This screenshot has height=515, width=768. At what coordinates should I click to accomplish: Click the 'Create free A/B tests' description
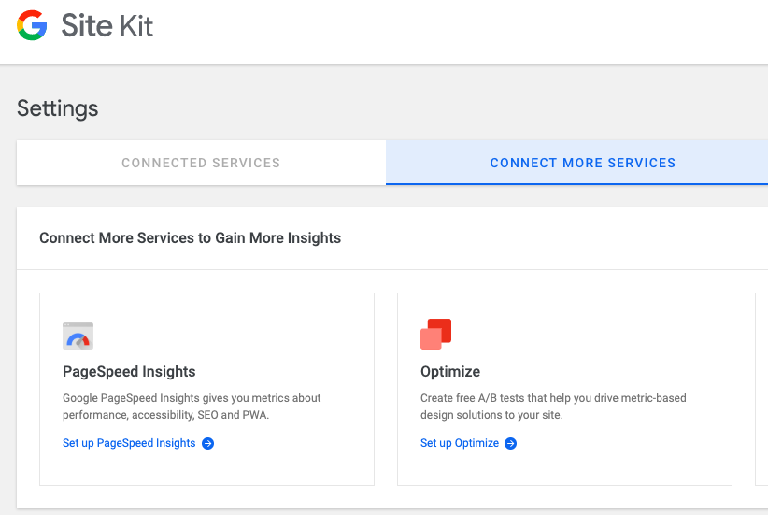(x=553, y=407)
